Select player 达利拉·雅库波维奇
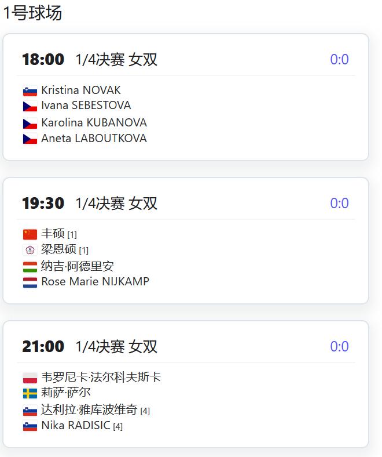This screenshot has width=382, height=457. point(89,409)
